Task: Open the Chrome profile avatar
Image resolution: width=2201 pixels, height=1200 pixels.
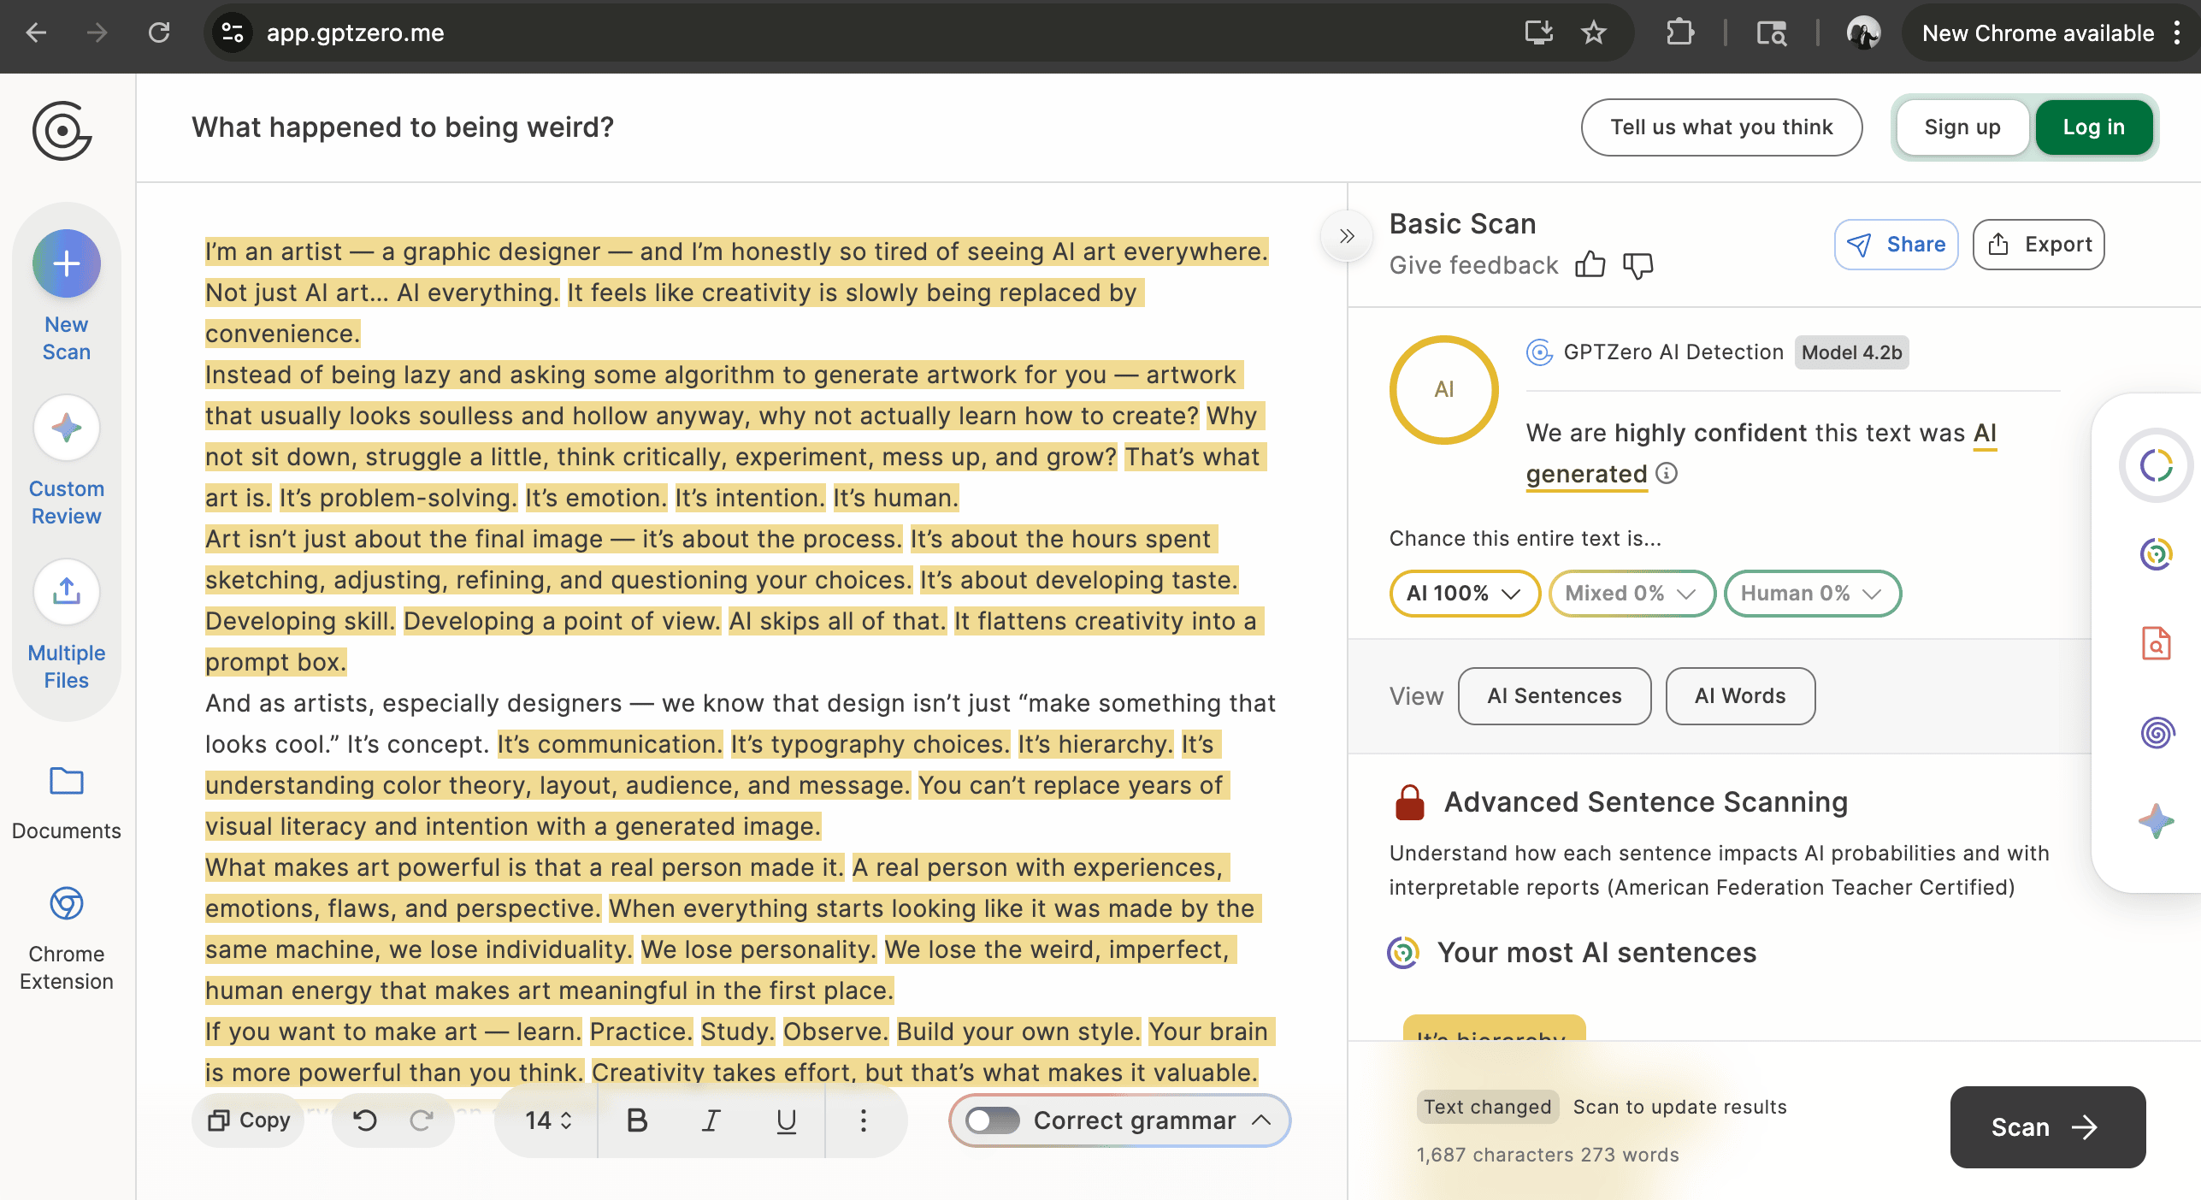Action: point(1864,33)
